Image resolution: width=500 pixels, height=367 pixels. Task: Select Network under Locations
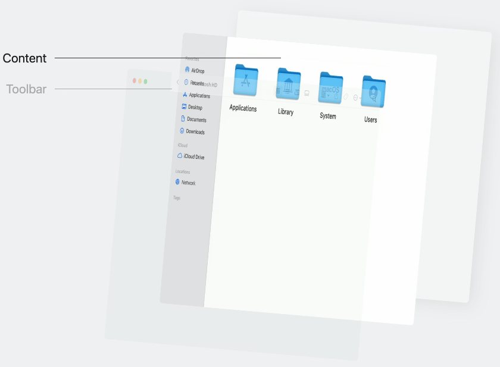(x=185, y=182)
